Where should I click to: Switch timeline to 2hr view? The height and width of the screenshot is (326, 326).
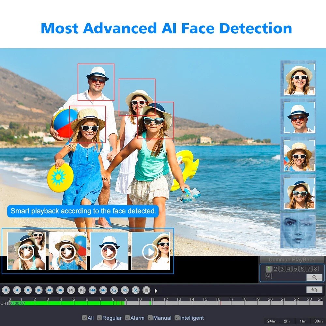(287, 321)
